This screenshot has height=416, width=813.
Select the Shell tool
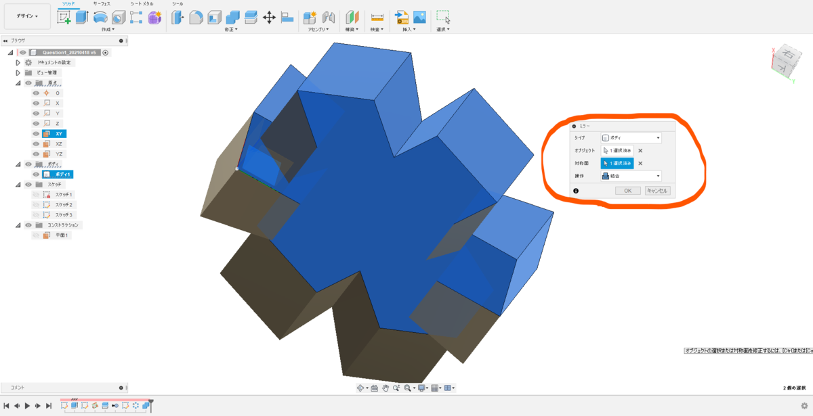point(214,18)
